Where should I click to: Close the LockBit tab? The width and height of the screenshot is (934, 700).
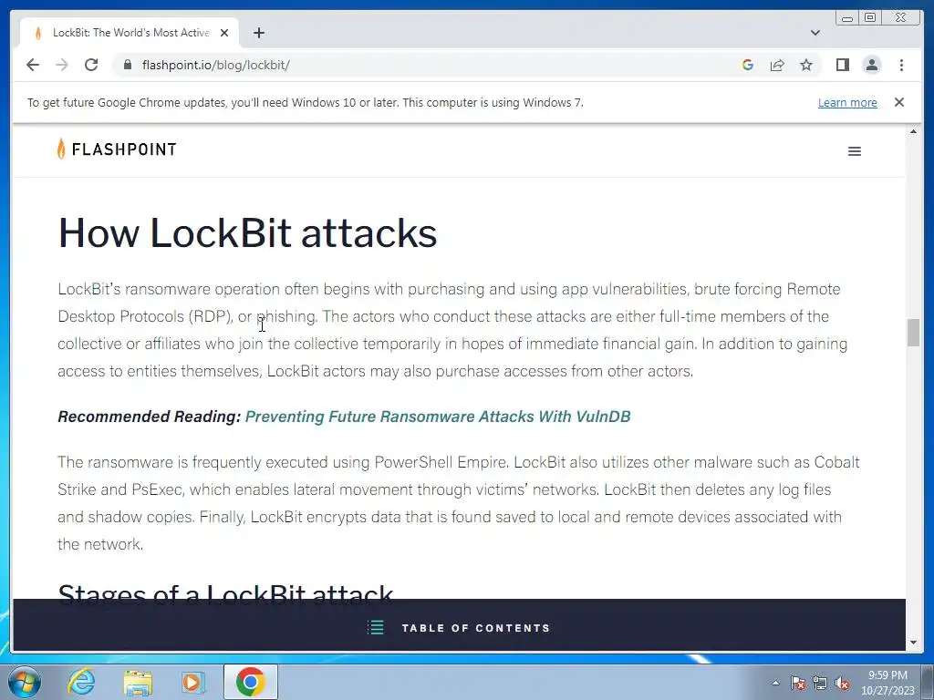tap(224, 33)
